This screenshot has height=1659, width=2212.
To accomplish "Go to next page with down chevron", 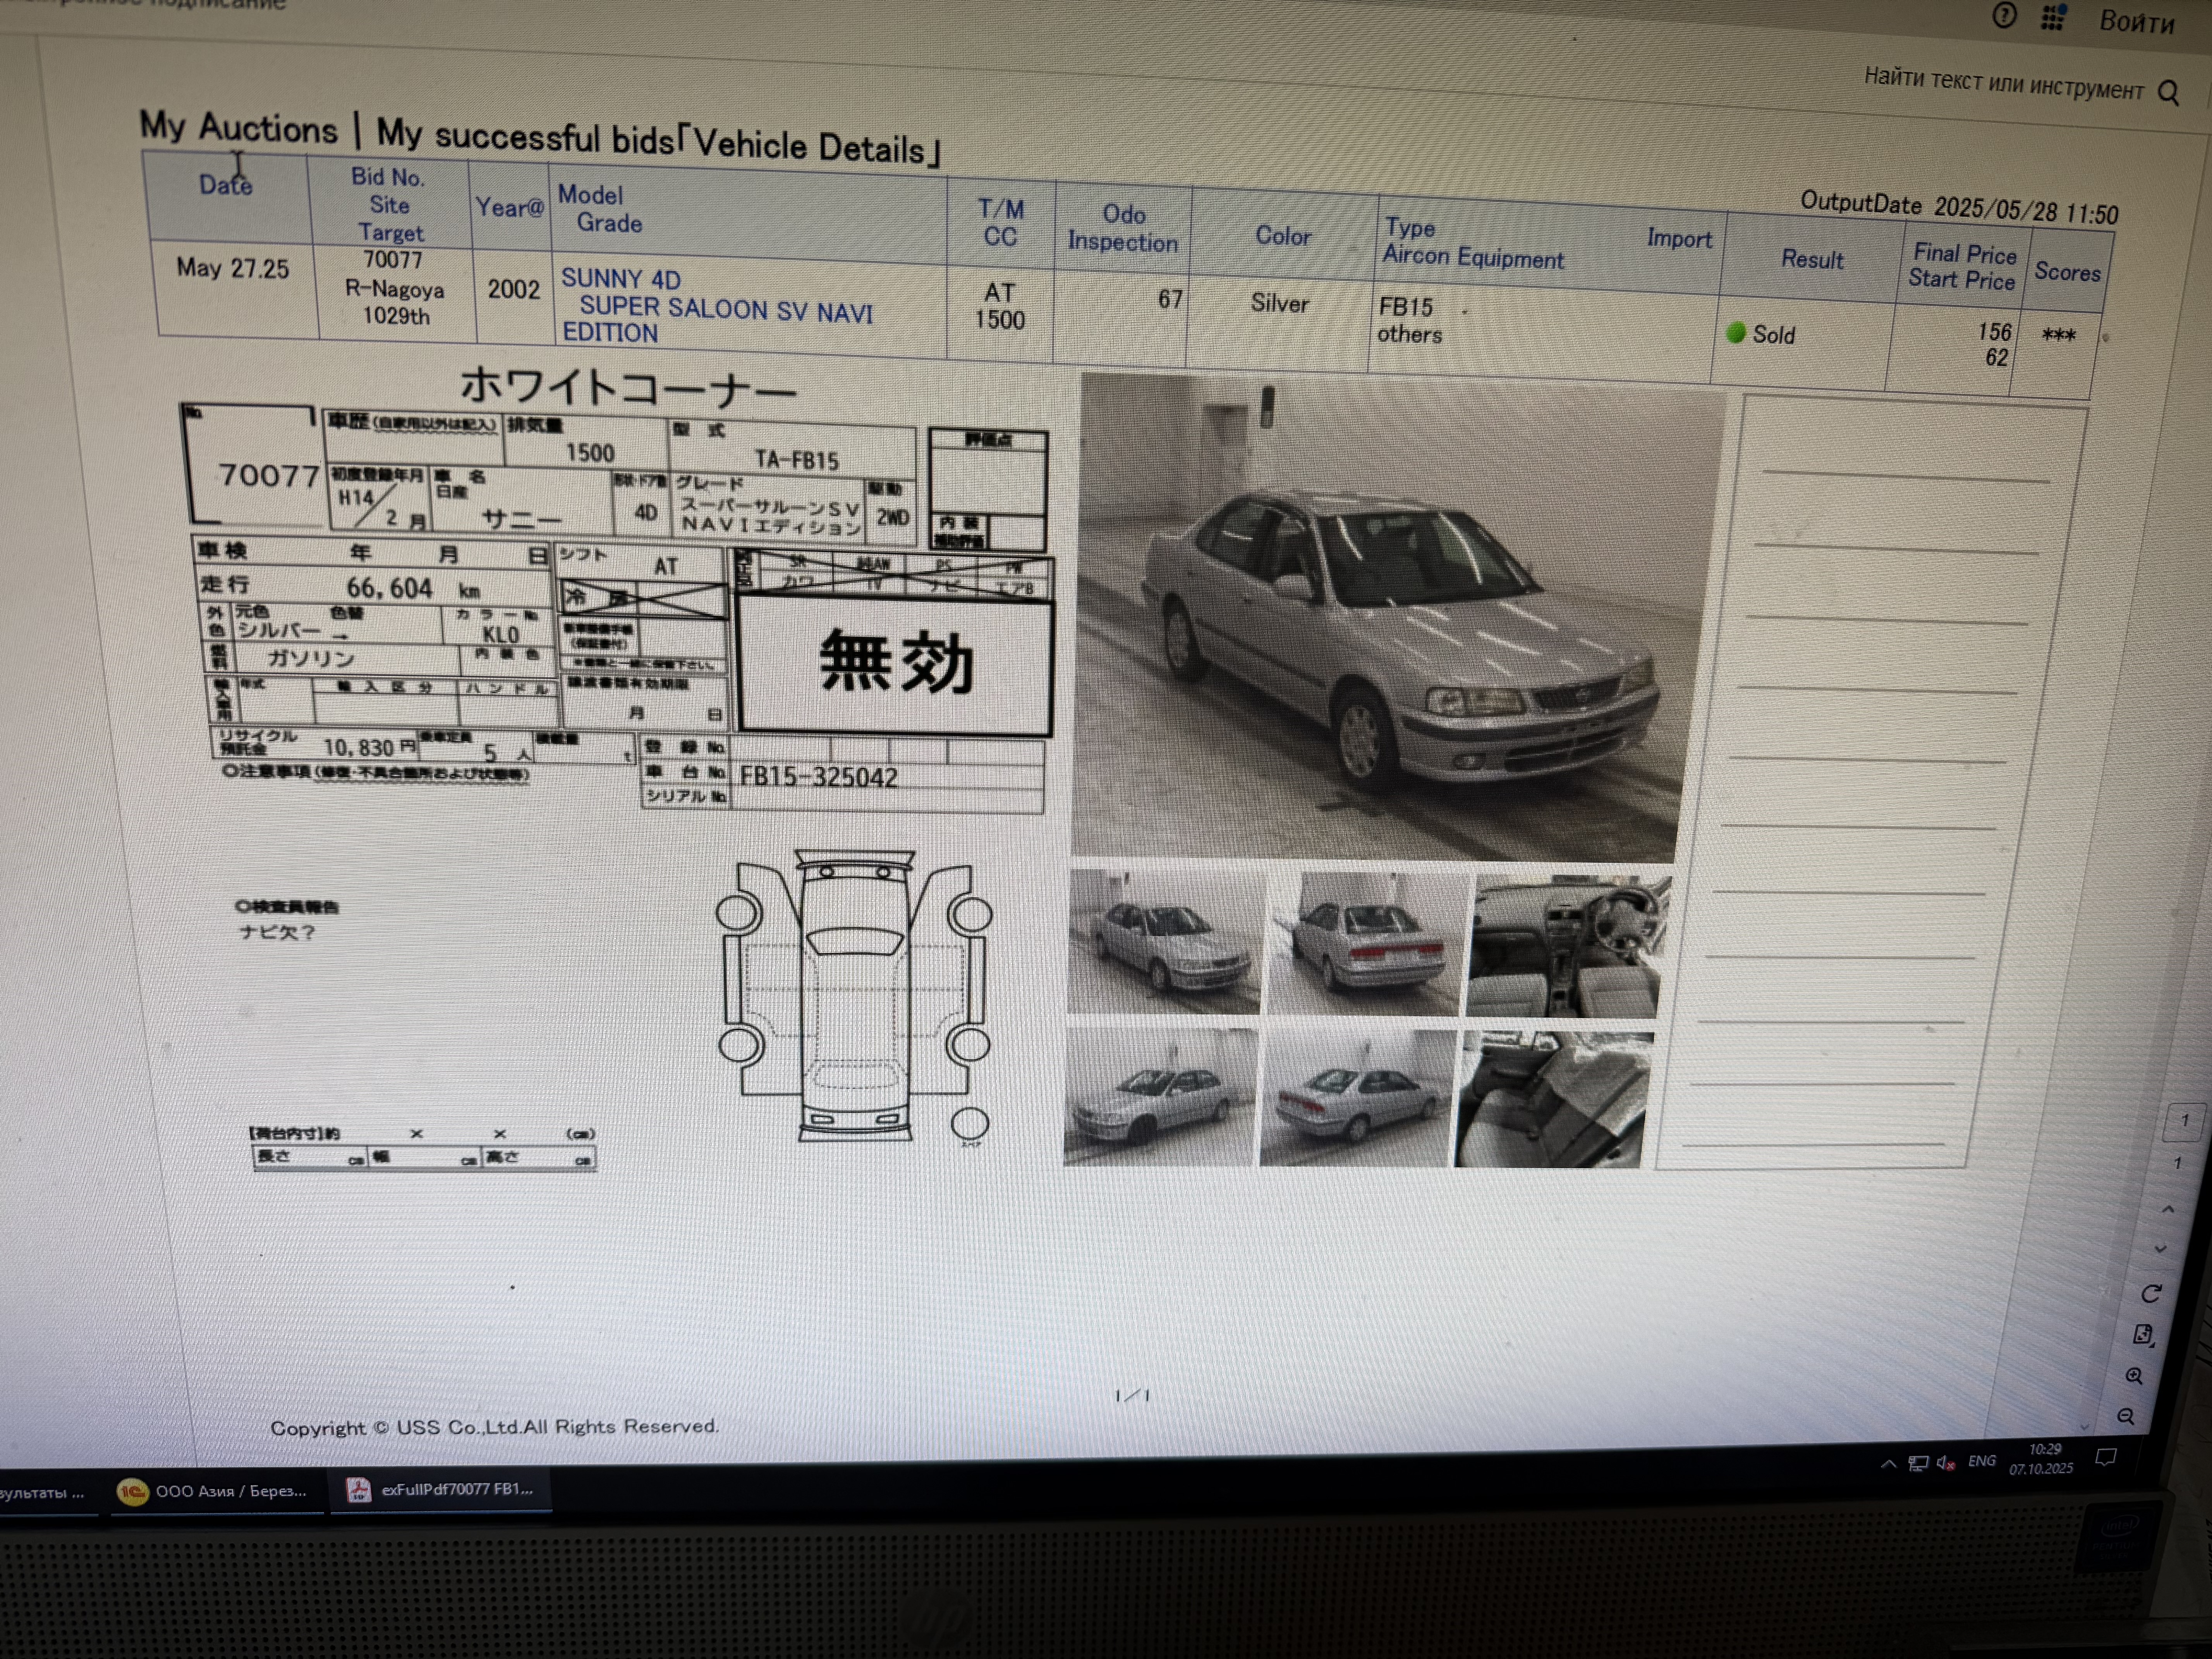I will point(2160,1249).
